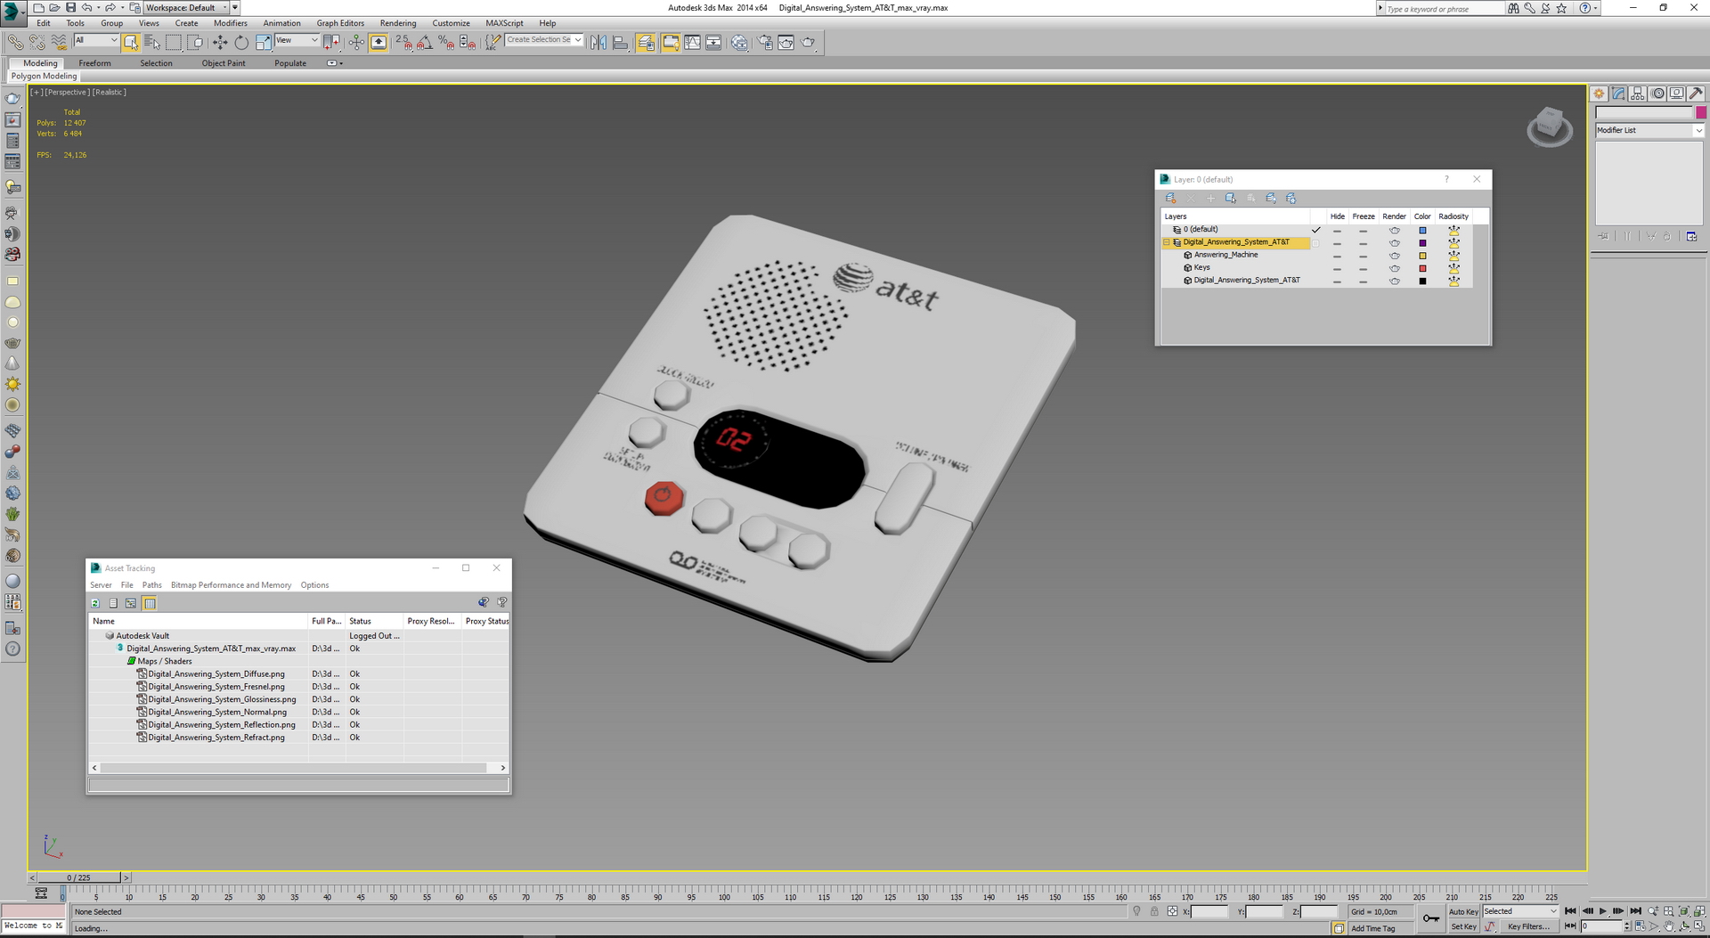
Task: Click the pink object color swatch in command panel
Action: point(1700,112)
